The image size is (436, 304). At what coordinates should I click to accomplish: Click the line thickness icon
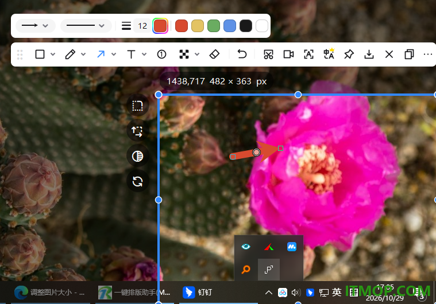coord(126,26)
